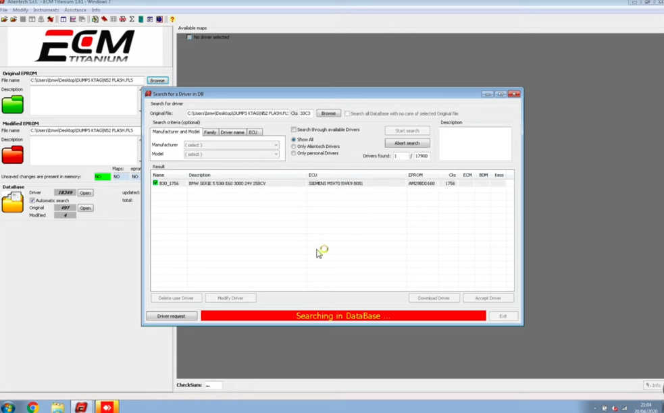Toggle the Automatic search checkbox
Image resolution: width=664 pixels, height=413 pixels.
[32, 200]
